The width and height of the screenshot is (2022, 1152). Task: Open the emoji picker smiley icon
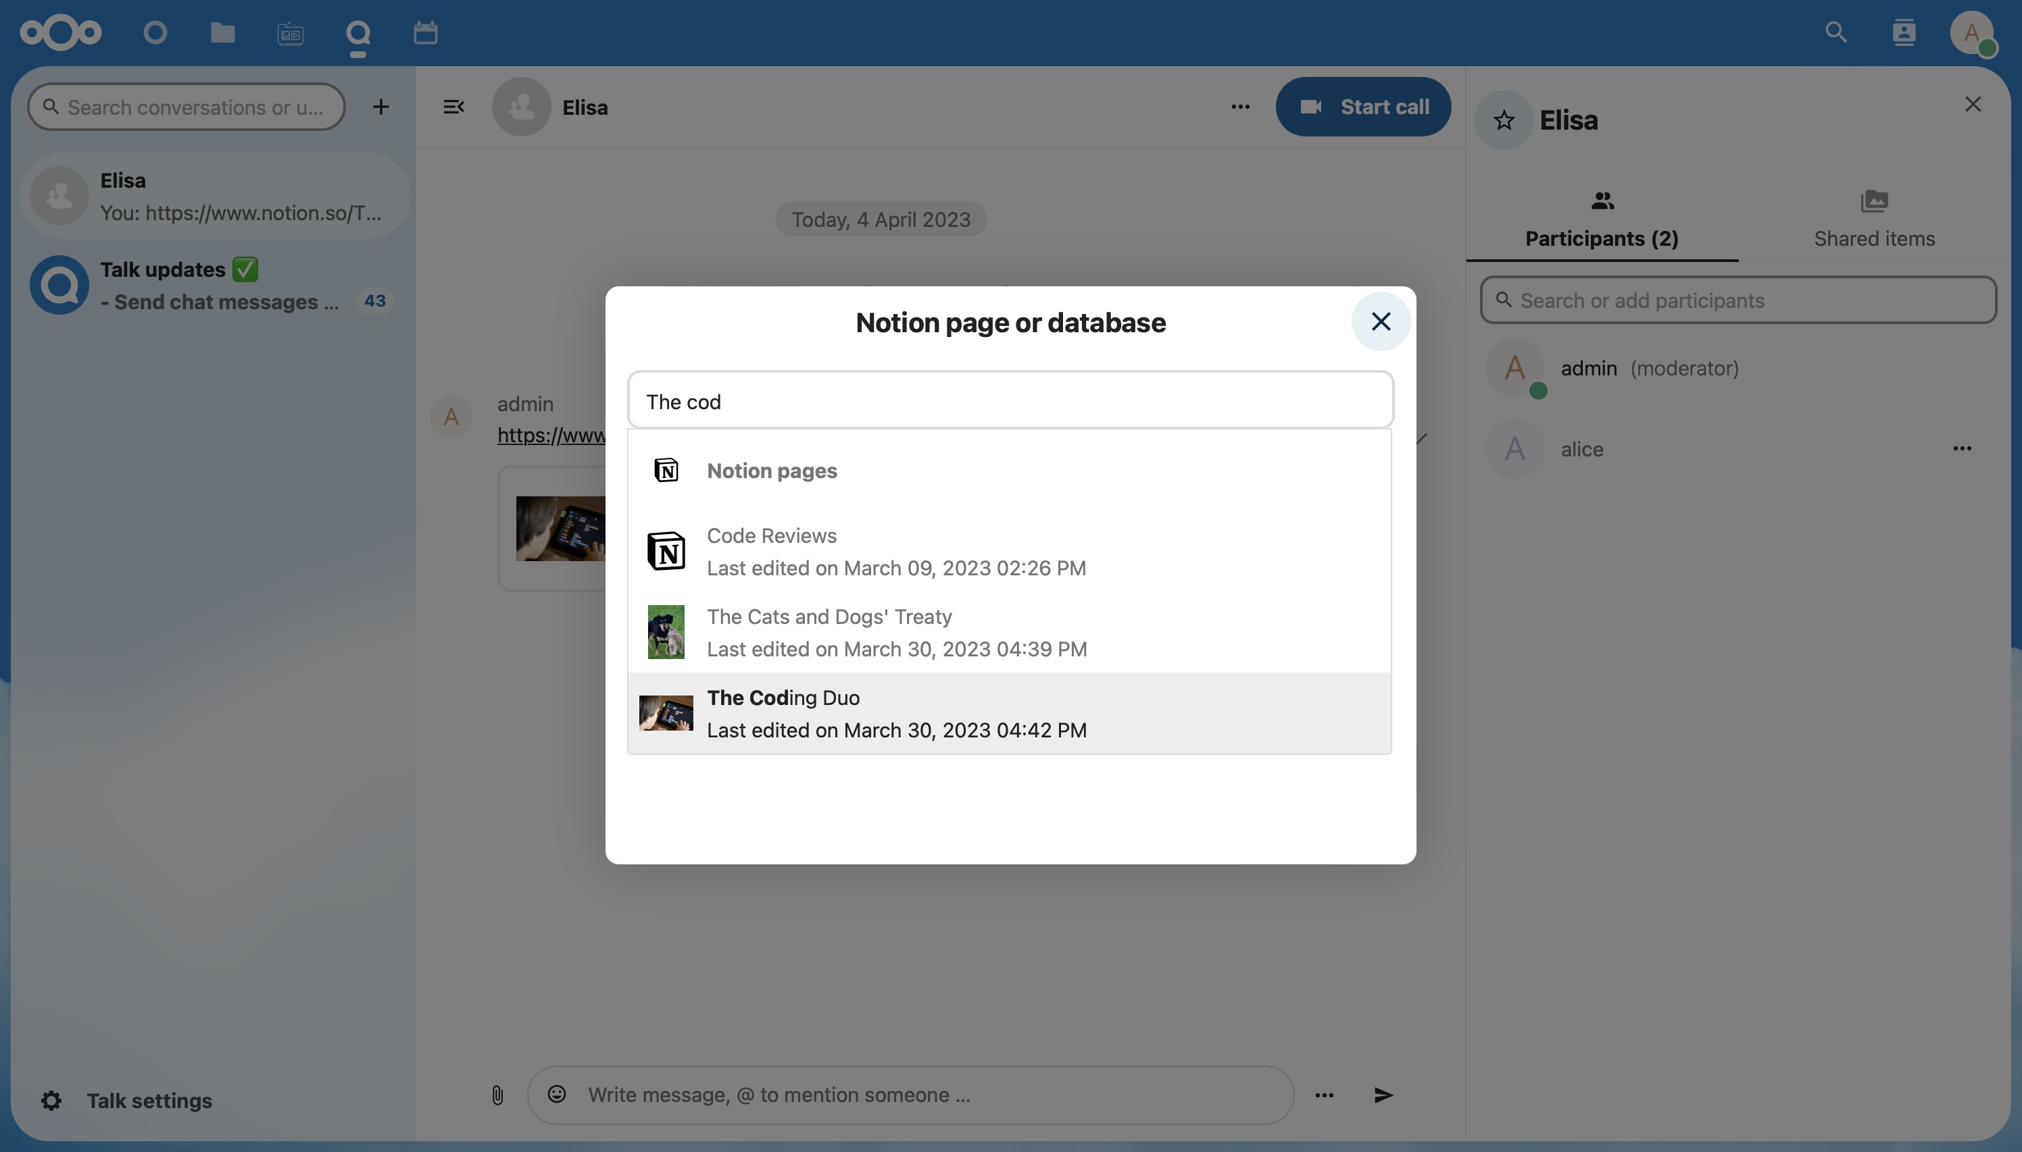(x=557, y=1094)
